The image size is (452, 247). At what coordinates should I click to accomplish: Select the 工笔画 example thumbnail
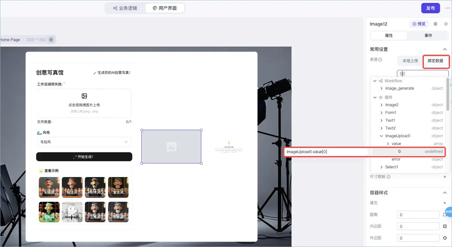point(95,212)
